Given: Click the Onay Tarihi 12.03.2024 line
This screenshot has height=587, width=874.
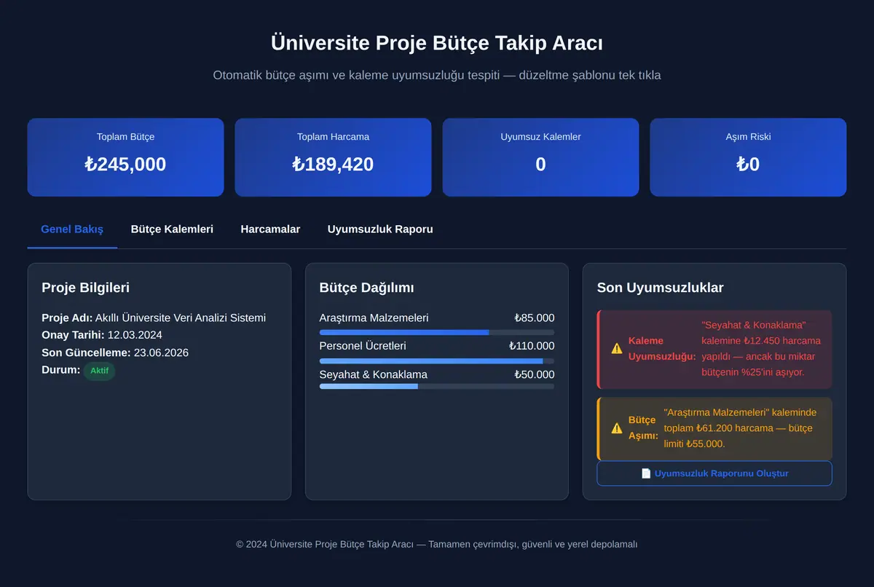Looking at the screenshot, I should coord(102,335).
